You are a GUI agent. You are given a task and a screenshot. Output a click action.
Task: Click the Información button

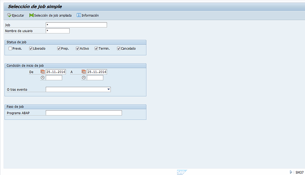click(x=88, y=15)
